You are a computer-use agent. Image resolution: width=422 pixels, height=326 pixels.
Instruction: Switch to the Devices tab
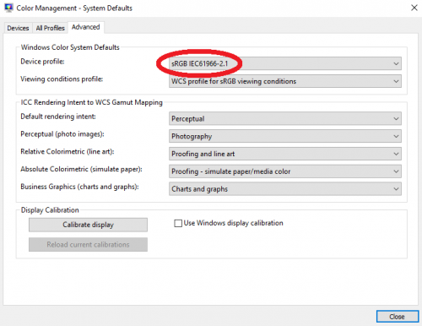click(x=18, y=28)
